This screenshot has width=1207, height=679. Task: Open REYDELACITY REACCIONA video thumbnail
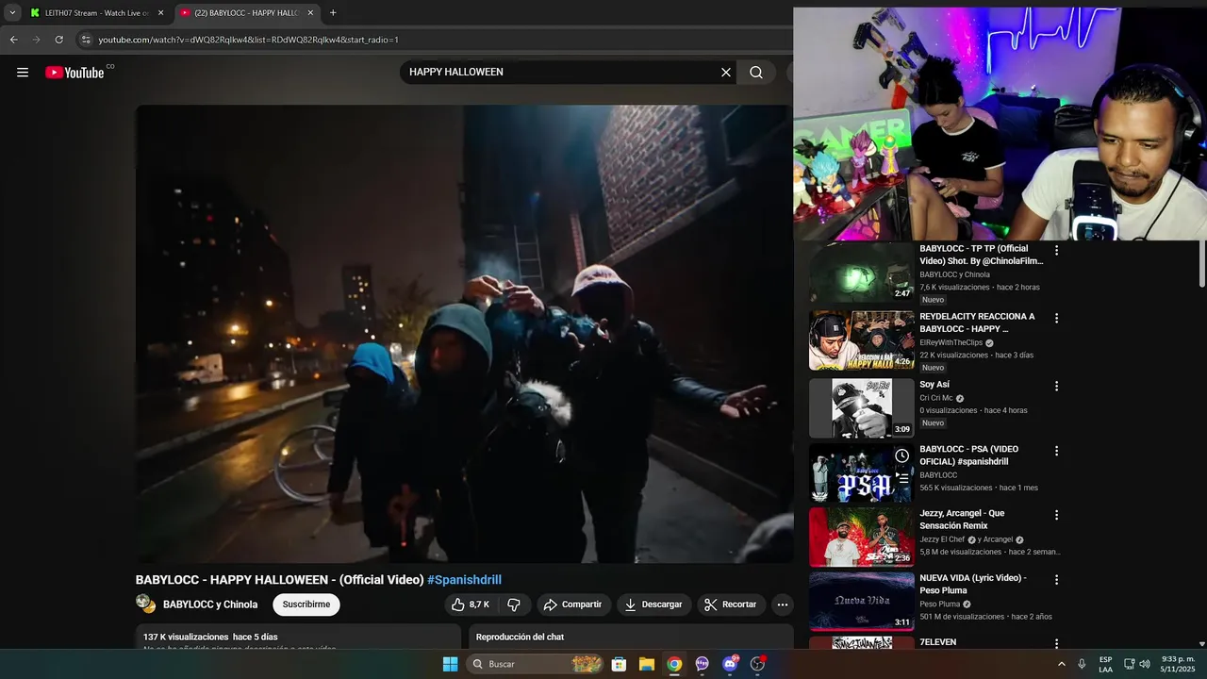(x=861, y=340)
